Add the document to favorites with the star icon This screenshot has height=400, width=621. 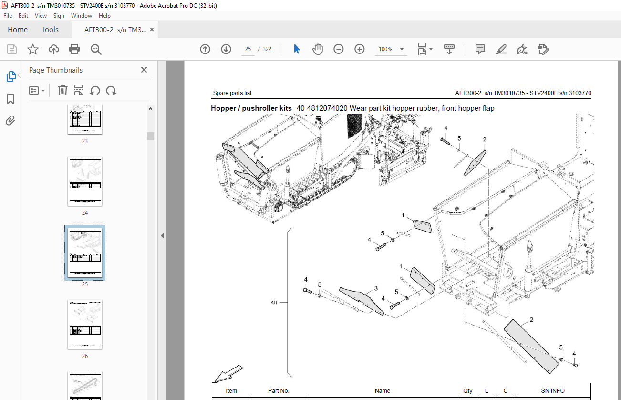click(x=32, y=49)
